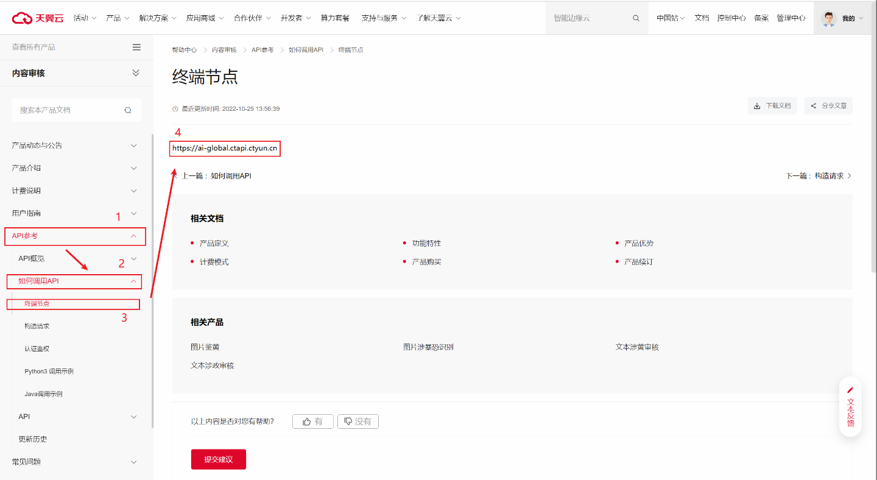Collapse the 内容审核 double-chevron
Image resolution: width=877 pixels, height=480 pixels.
point(136,73)
